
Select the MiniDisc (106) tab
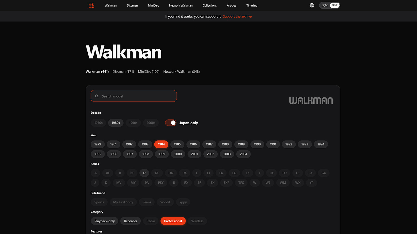[x=149, y=72]
